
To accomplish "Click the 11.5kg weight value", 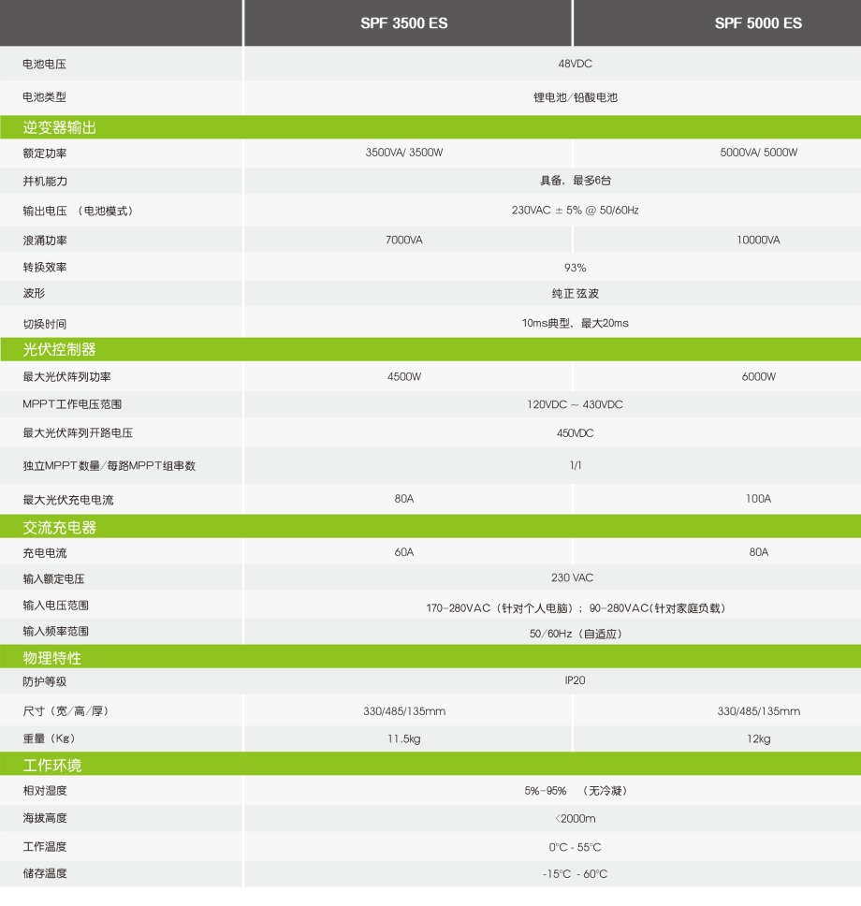I will pos(404,739).
